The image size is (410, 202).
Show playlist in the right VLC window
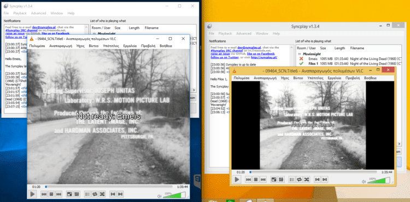(292, 179)
